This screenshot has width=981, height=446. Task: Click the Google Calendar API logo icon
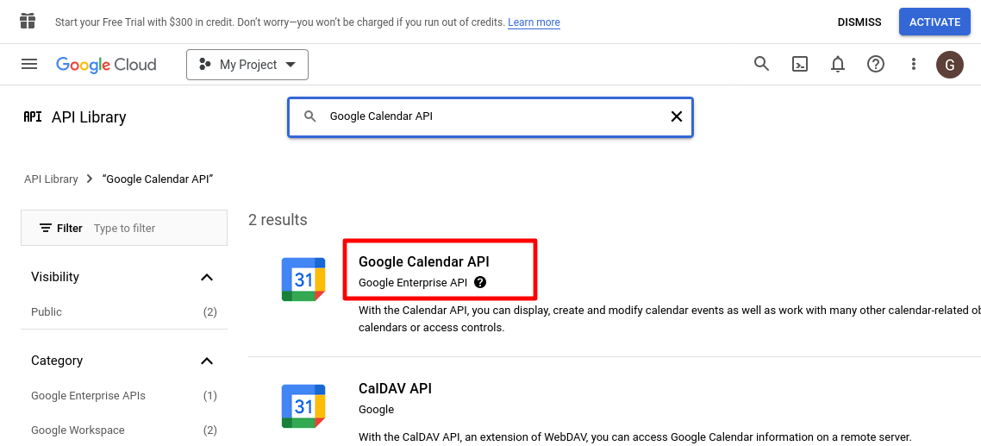coord(303,280)
